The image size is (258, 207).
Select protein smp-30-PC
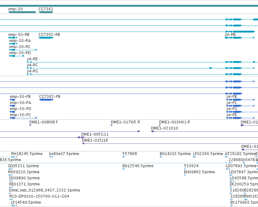(23, 118)
